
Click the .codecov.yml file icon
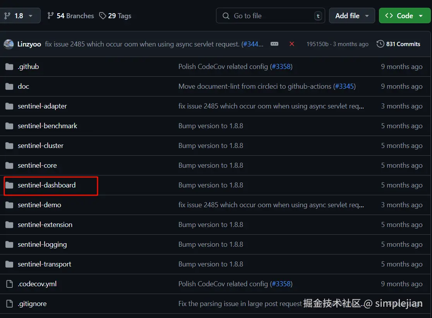pyautogui.click(x=9, y=284)
